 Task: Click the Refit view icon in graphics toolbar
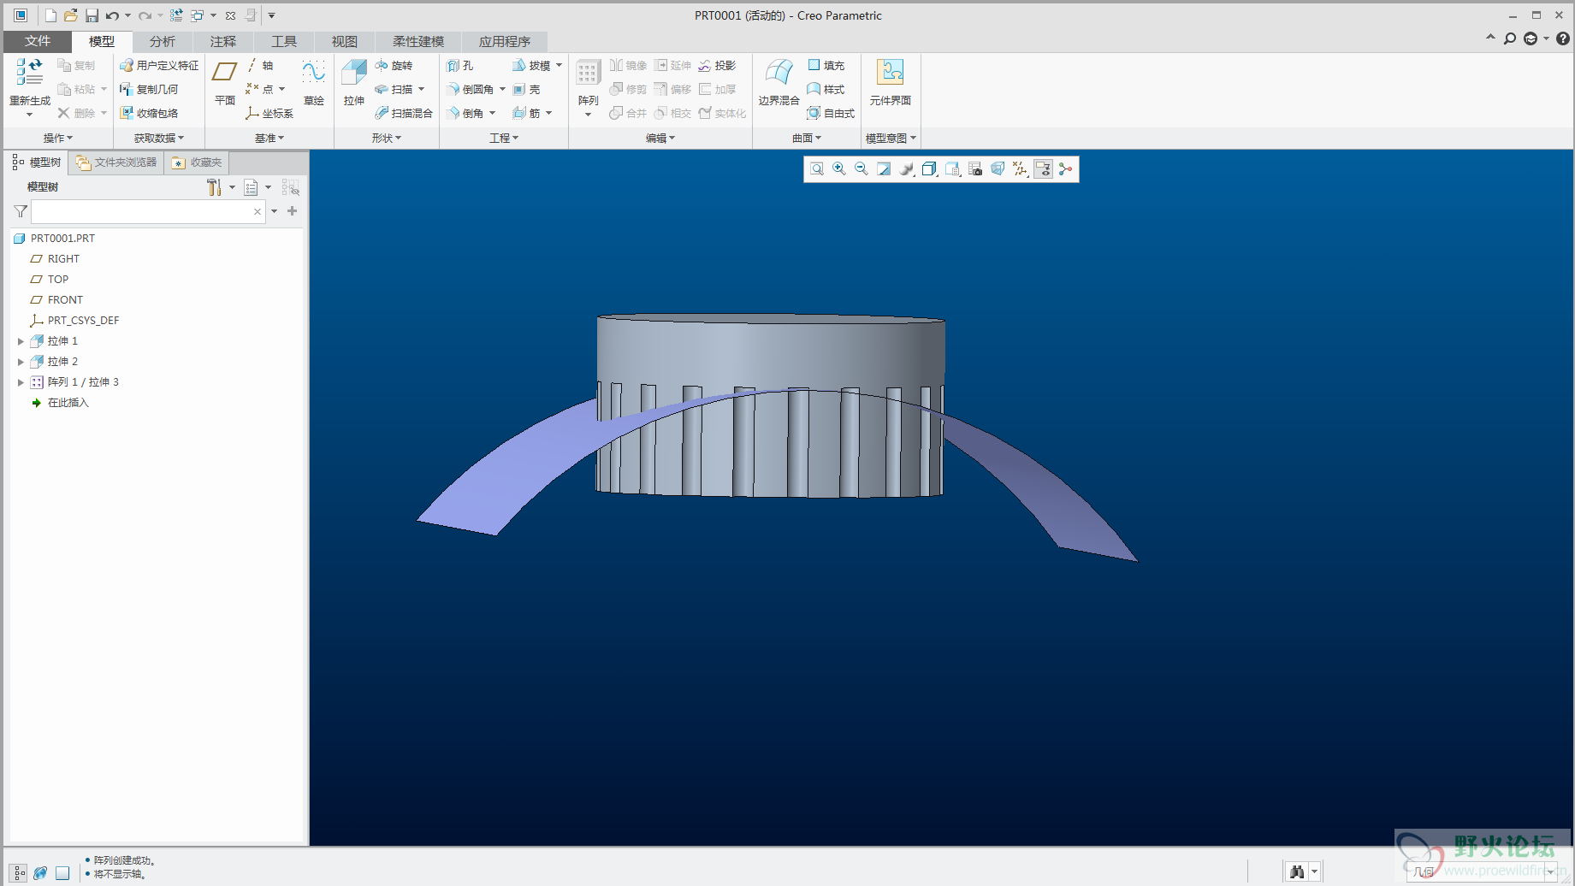[817, 169]
